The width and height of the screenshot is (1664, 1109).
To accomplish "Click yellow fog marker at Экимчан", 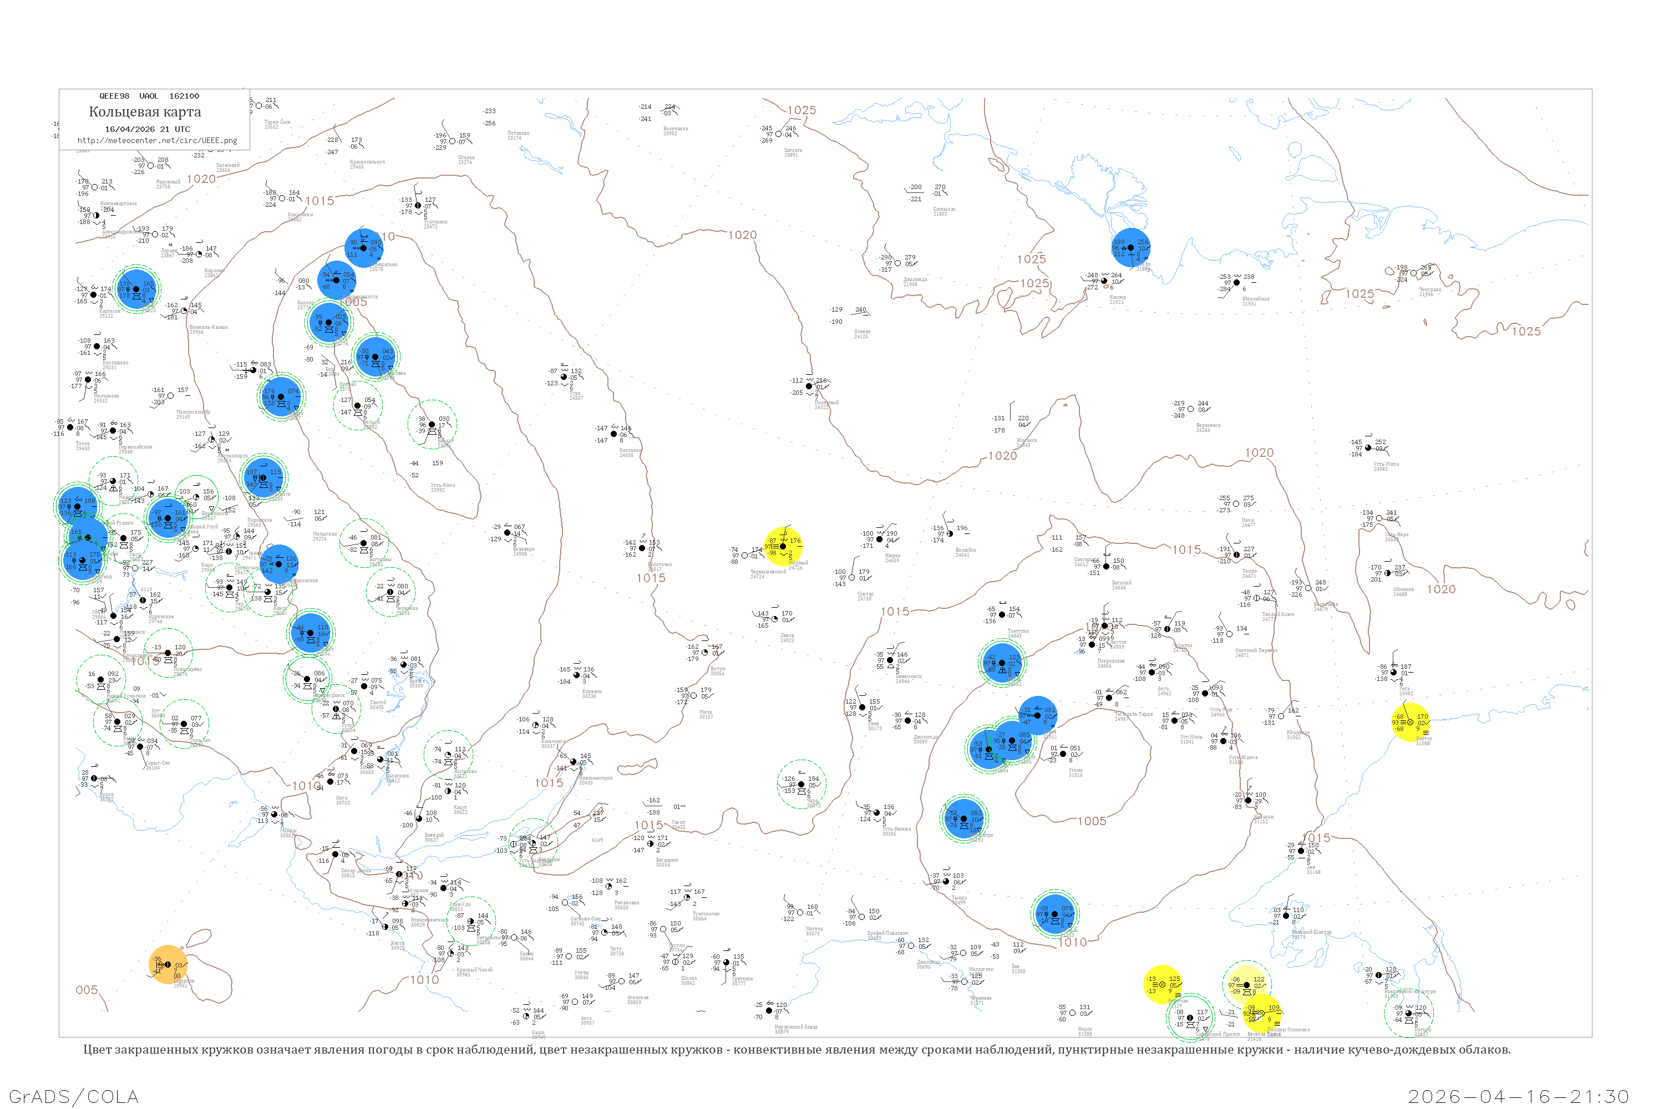I will [1161, 984].
